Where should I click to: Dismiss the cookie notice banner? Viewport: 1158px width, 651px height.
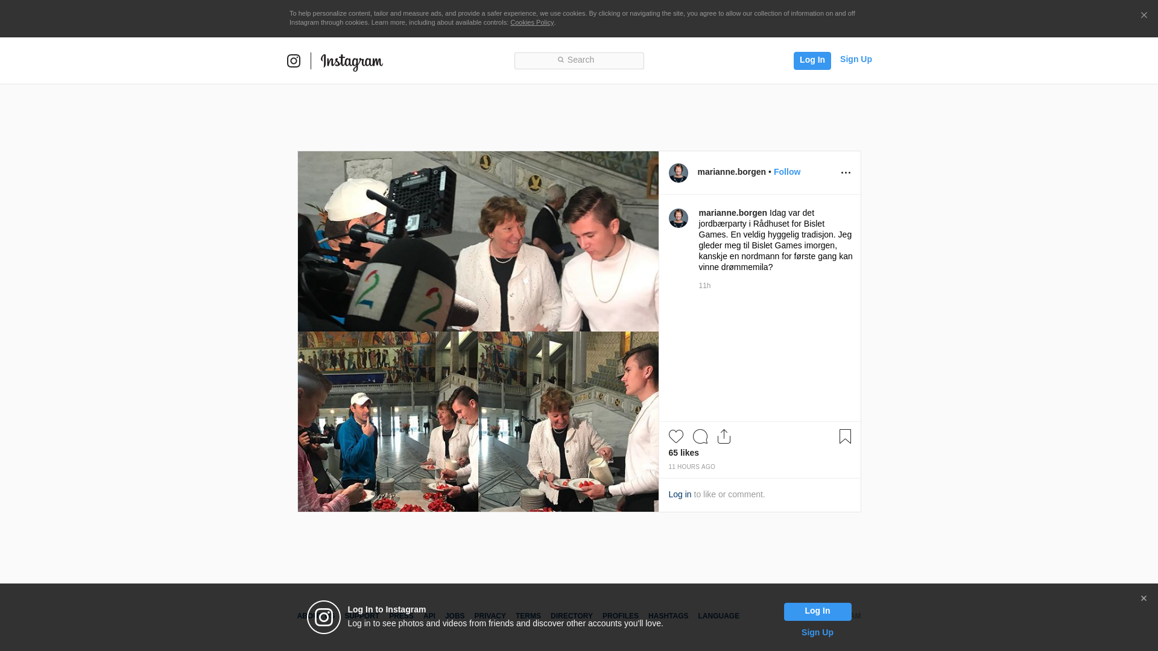point(1144,15)
